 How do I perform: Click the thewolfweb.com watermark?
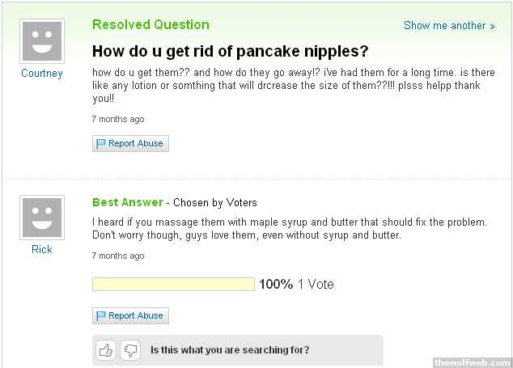click(x=472, y=362)
